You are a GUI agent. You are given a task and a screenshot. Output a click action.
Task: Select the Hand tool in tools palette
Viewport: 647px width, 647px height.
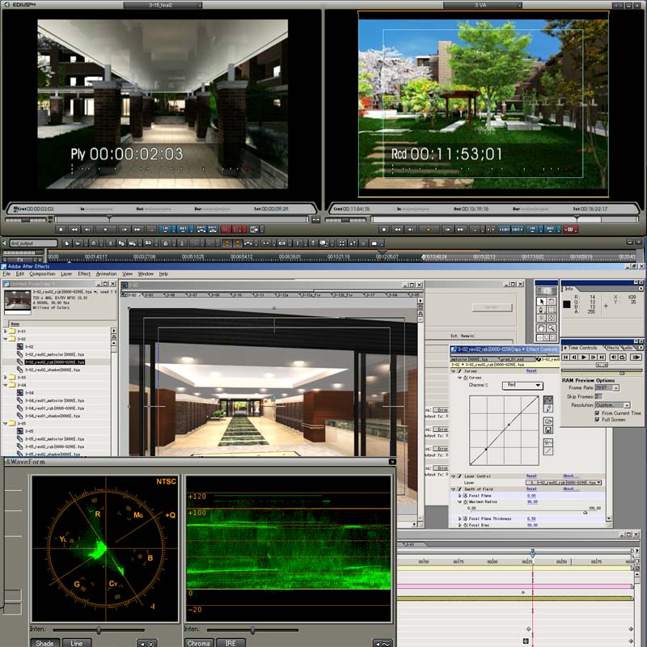[x=541, y=328]
